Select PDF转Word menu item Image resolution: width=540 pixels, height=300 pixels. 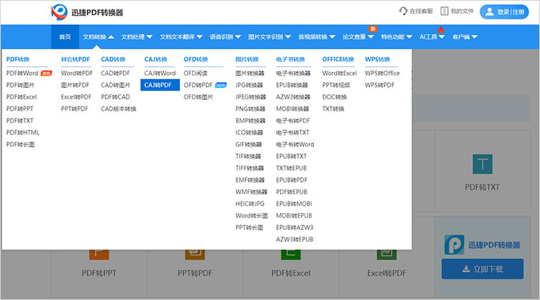(22, 73)
